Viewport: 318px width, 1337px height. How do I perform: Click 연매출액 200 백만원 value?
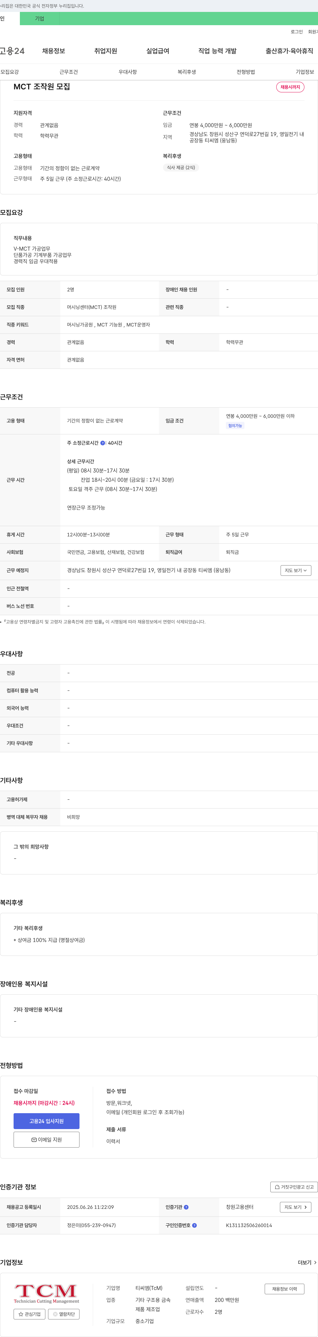[x=227, y=1300]
